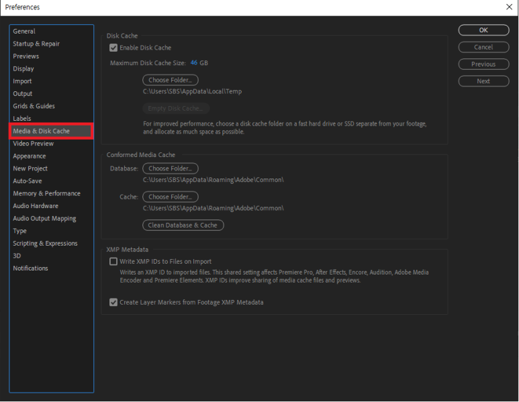Edit the Maximum Disk Cache Size value 46

click(194, 62)
